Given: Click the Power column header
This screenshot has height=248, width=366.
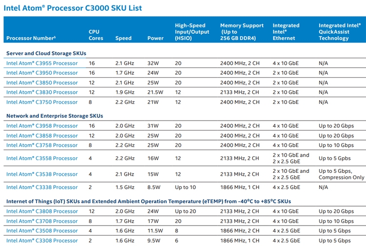Looking at the screenshot, I should 156,38.
